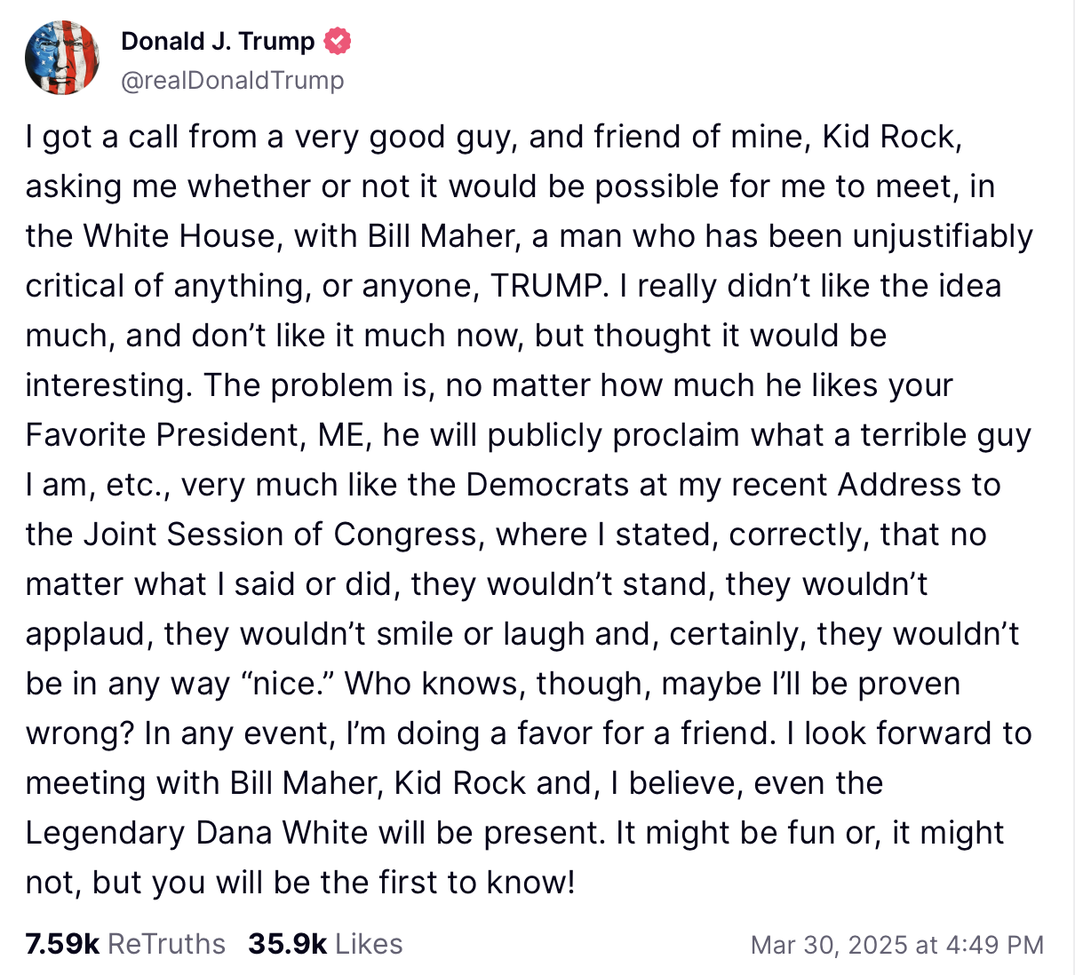Open the Mar 30, 2025 timestamp
1075x975 pixels.
(896, 945)
